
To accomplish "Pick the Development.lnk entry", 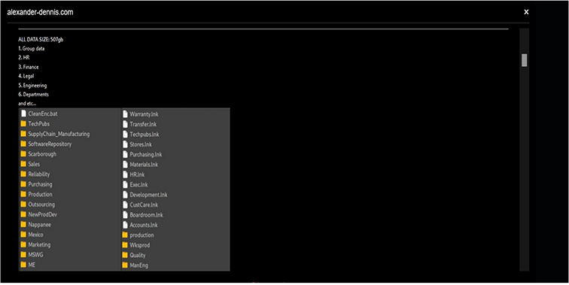I will point(145,195).
